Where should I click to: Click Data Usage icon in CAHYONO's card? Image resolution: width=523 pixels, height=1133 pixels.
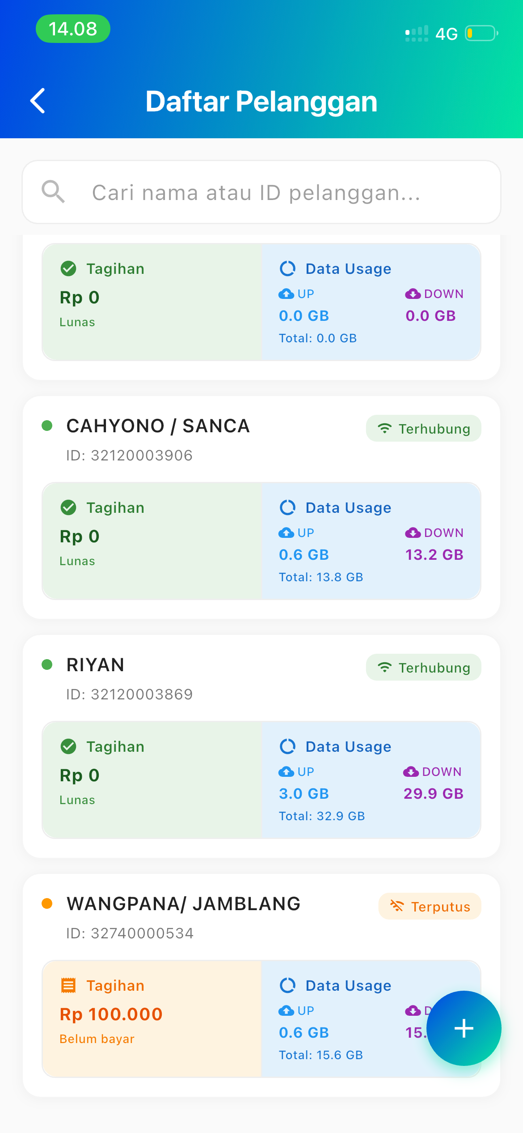tap(287, 507)
